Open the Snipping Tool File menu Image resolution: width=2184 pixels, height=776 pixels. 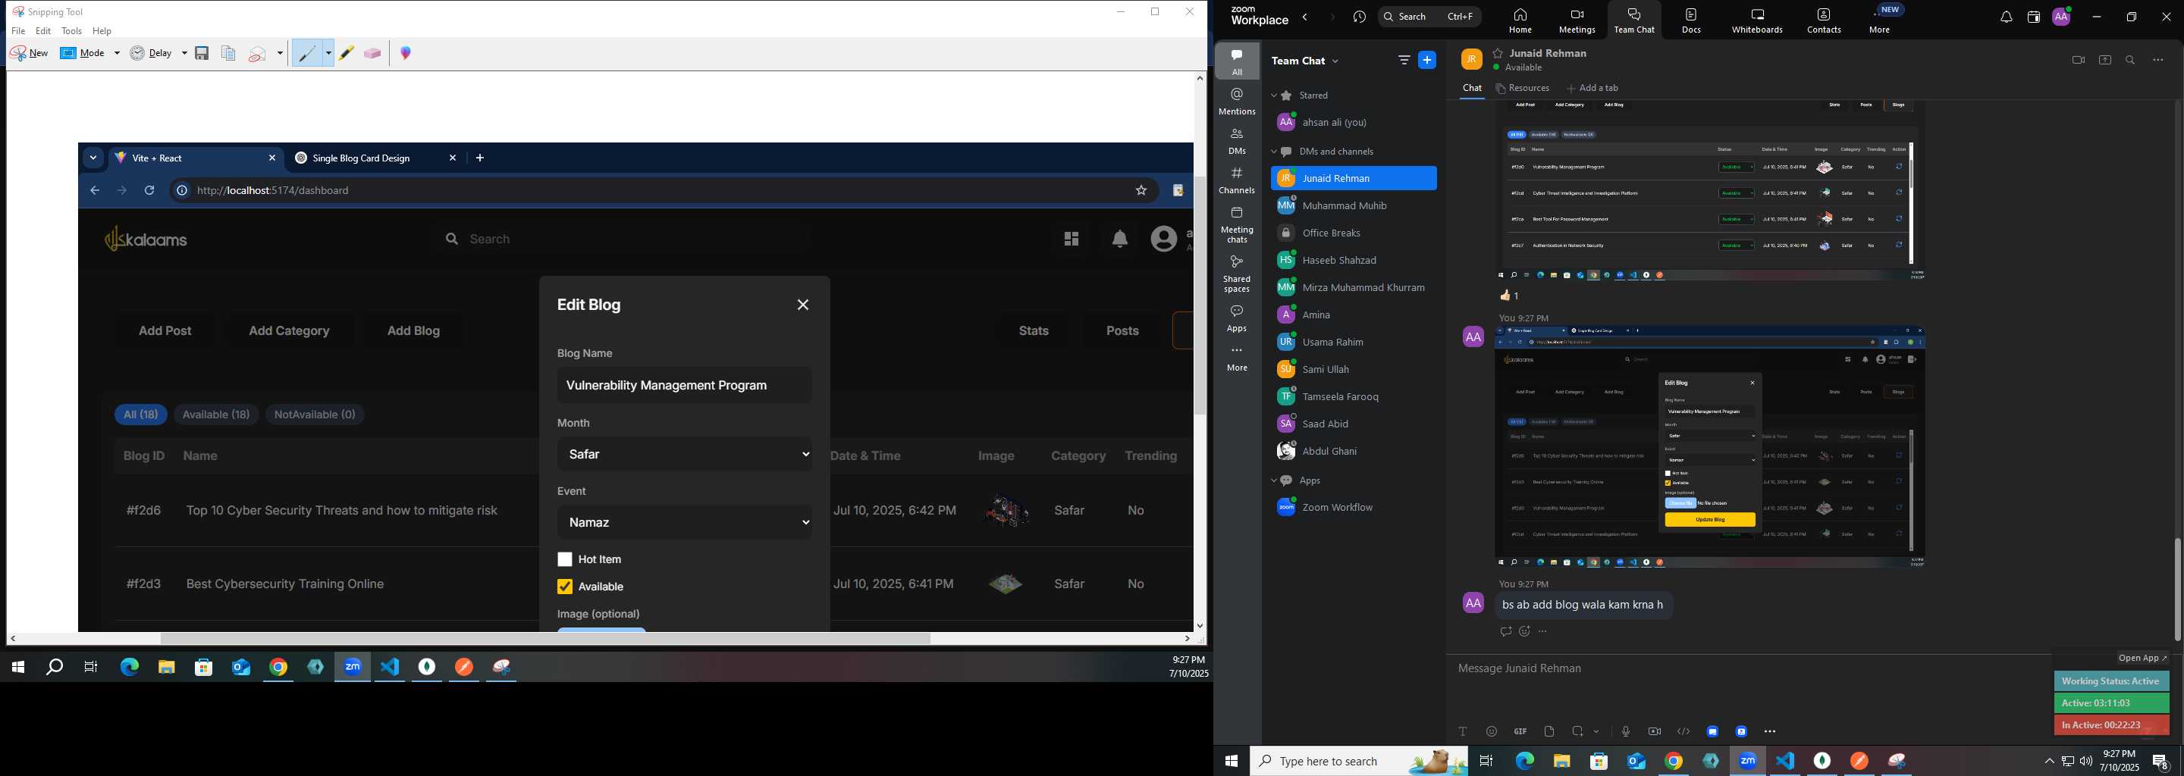[x=19, y=31]
